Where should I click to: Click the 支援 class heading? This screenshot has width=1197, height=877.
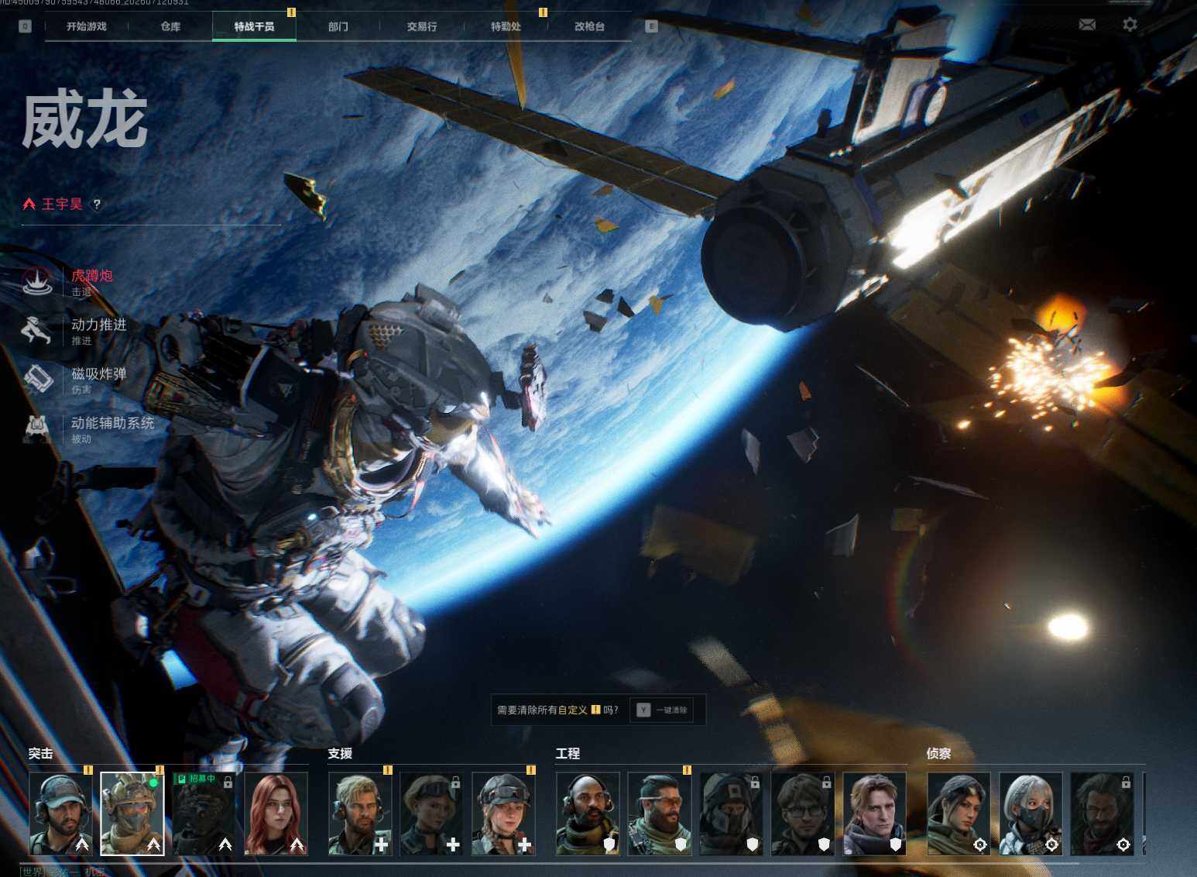(340, 753)
